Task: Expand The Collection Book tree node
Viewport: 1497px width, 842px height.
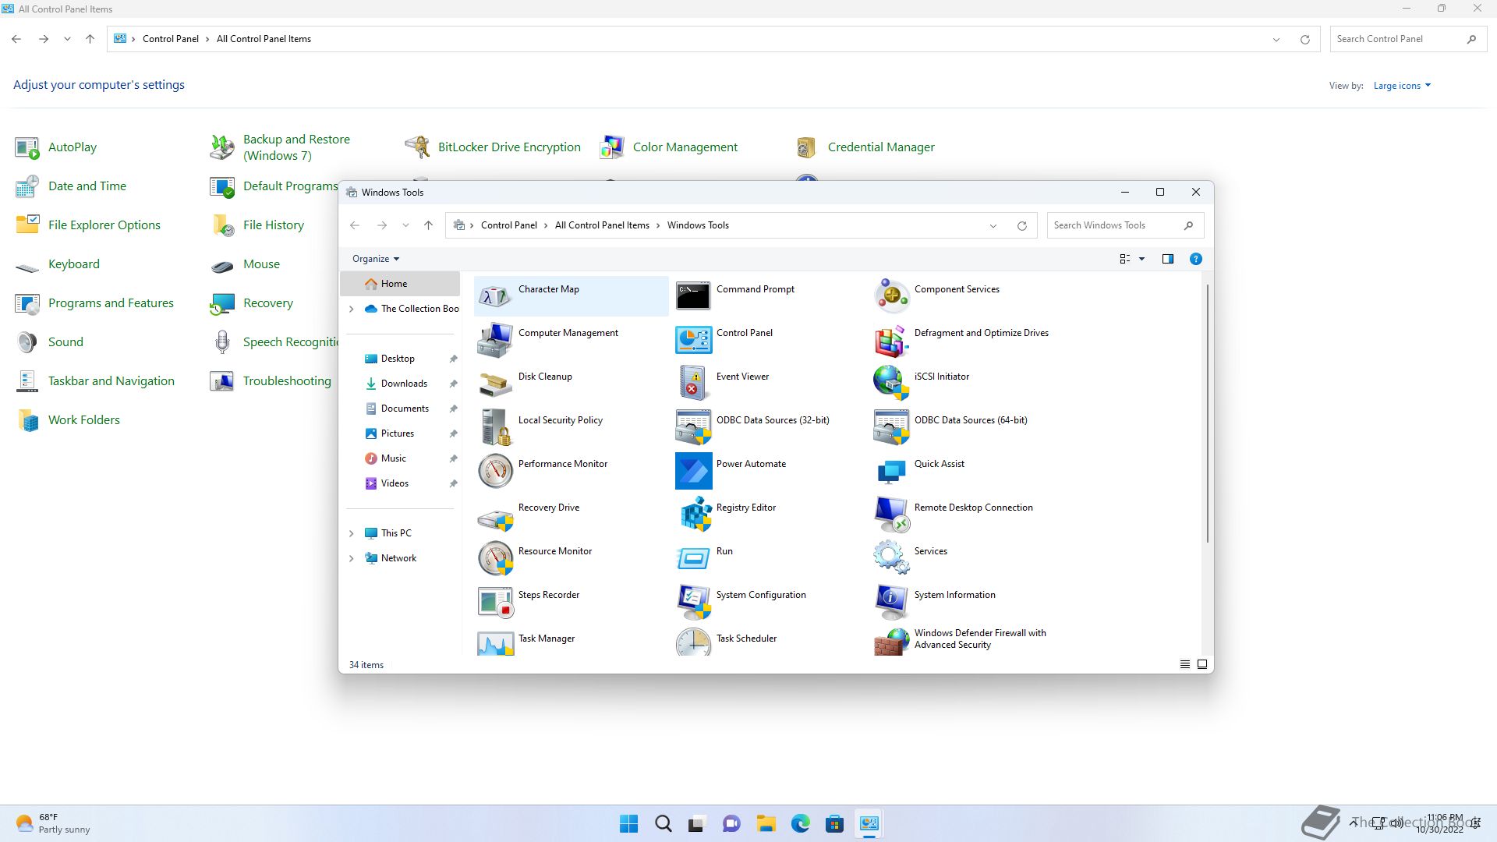Action: 351,309
